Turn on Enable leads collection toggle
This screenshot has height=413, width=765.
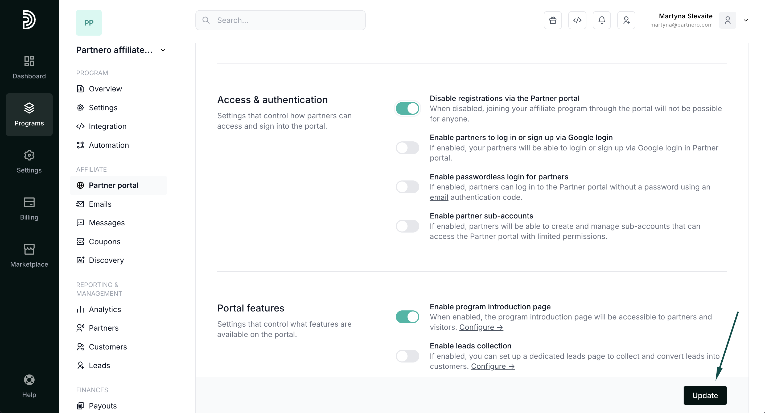point(407,356)
